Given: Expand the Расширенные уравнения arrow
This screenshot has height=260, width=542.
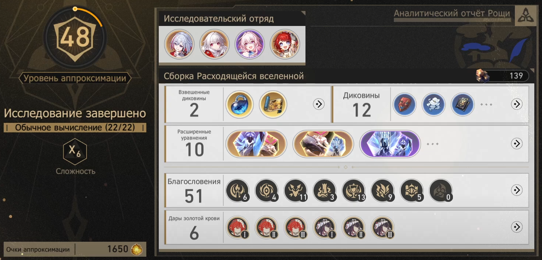Looking at the screenshot, I should click(517, 144).
